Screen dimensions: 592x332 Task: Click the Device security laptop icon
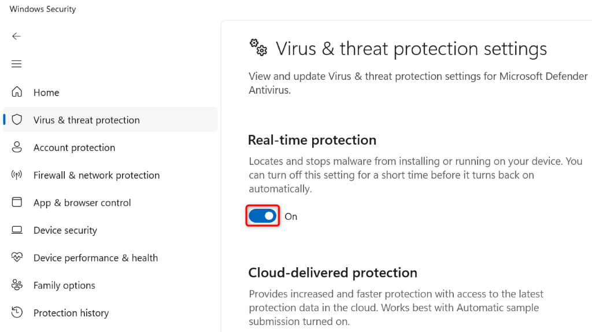coord(17,230)
